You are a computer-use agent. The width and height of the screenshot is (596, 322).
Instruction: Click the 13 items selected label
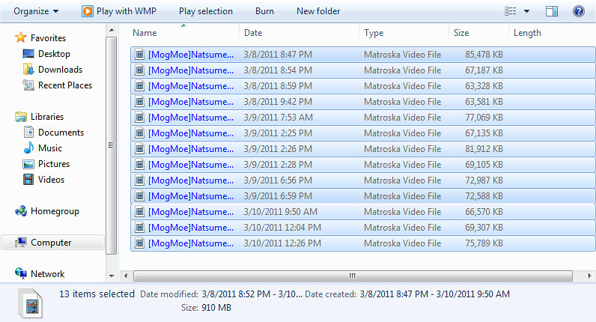(x=97, y=294)
